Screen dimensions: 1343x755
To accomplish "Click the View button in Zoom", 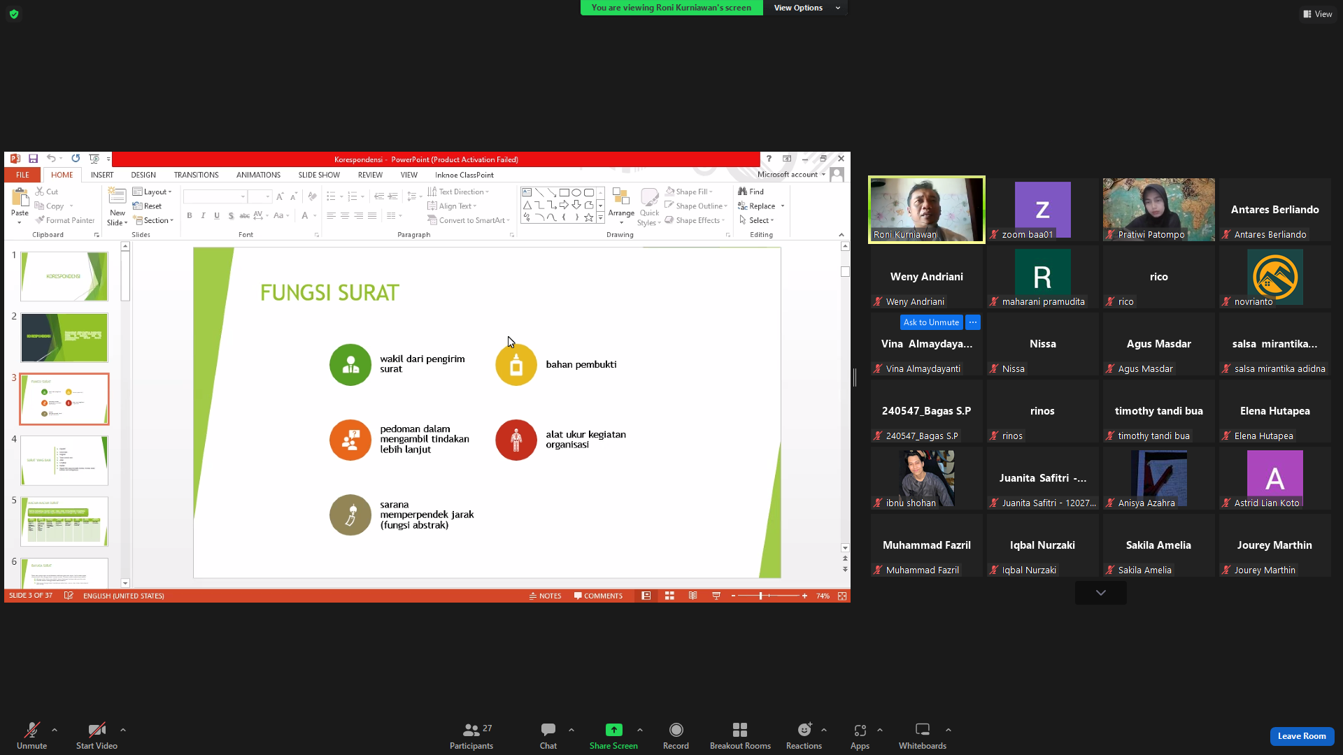I will tap(1318, 14).
